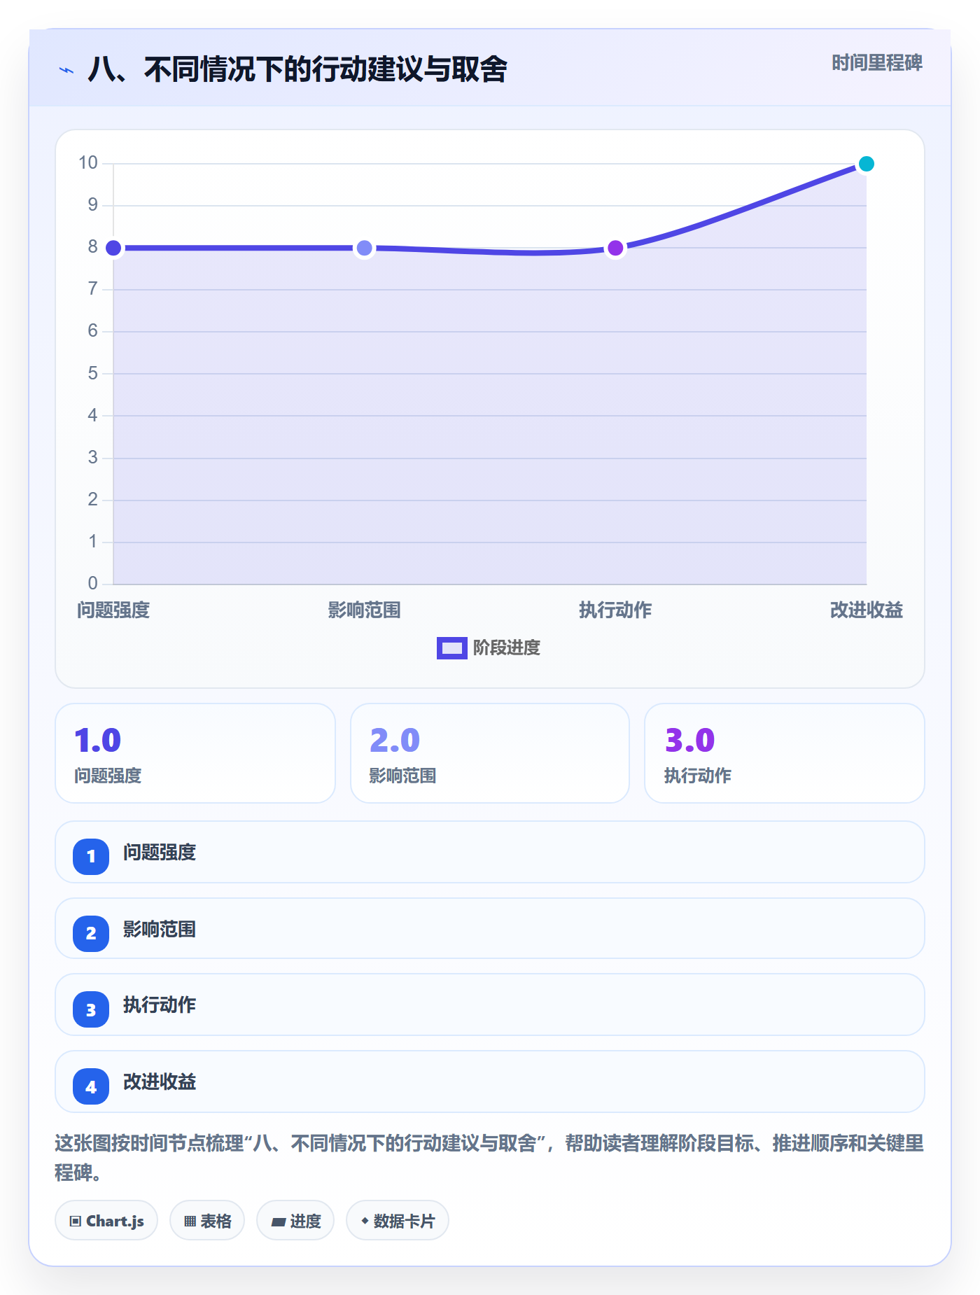Open the 问题强度 list row text
The image size is (980, 1295).
point(160,853)
